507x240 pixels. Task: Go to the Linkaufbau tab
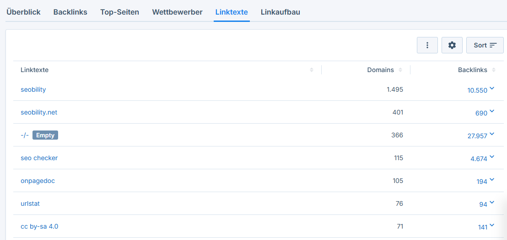tap(280, 12)
